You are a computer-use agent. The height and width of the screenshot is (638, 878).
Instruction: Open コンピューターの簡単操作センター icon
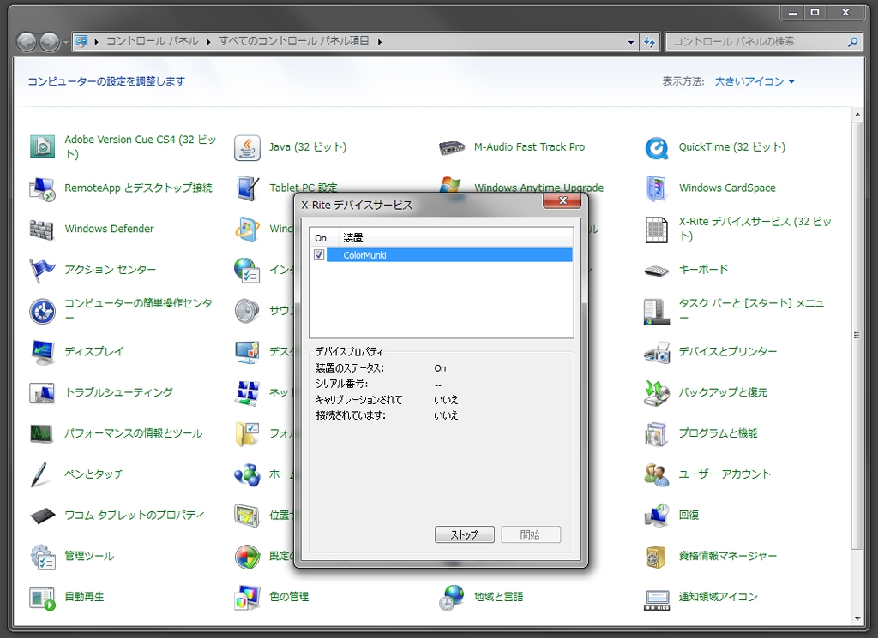(x=42, y=311)
